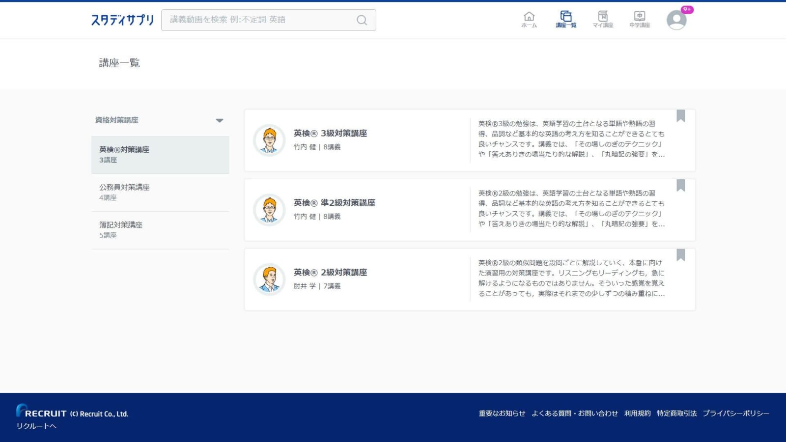The height and width of the screenshot is (442, 786).
Task: Open the 英検® 2級対策講座 title
Action: click(330, 273)
